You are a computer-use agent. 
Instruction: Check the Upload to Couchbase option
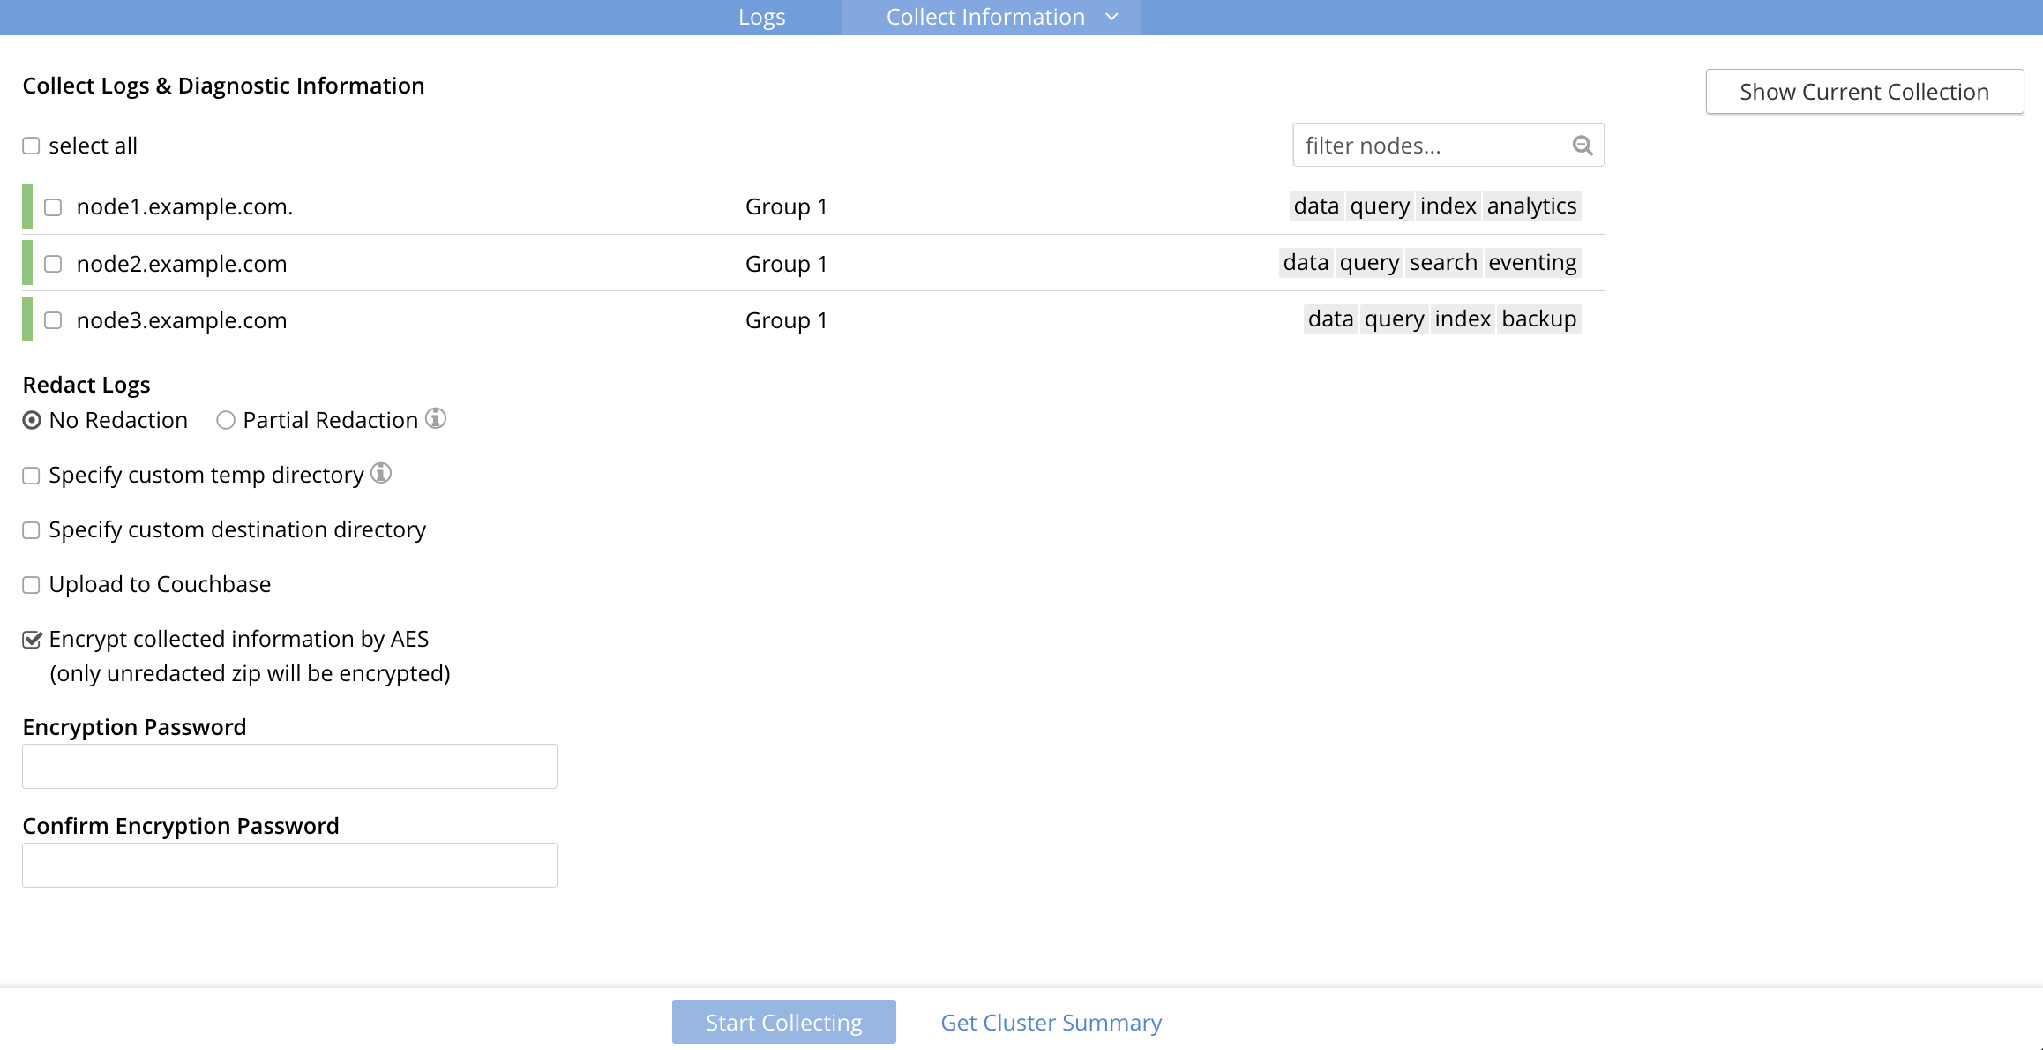coord(31,585)
